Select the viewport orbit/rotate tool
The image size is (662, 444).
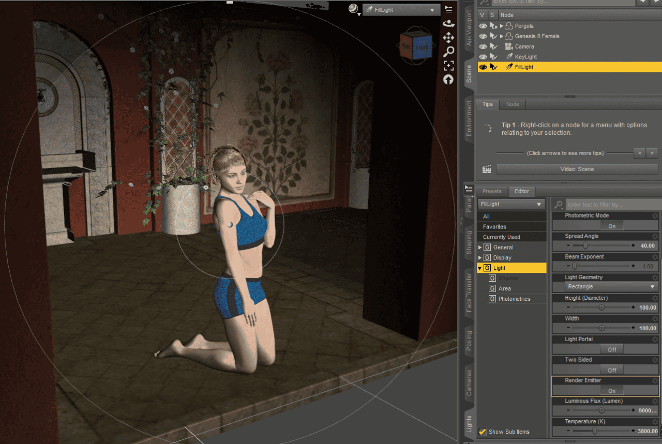click(448, 23)
